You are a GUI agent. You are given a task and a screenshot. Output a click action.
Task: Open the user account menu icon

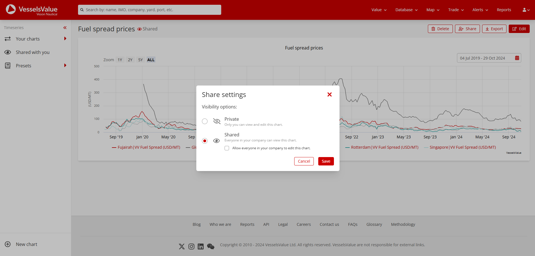[x=525, y=10]
